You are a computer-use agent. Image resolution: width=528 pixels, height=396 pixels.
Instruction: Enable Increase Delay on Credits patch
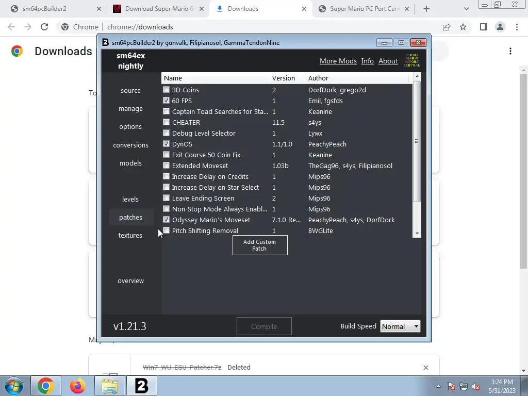tap(167, 176)
